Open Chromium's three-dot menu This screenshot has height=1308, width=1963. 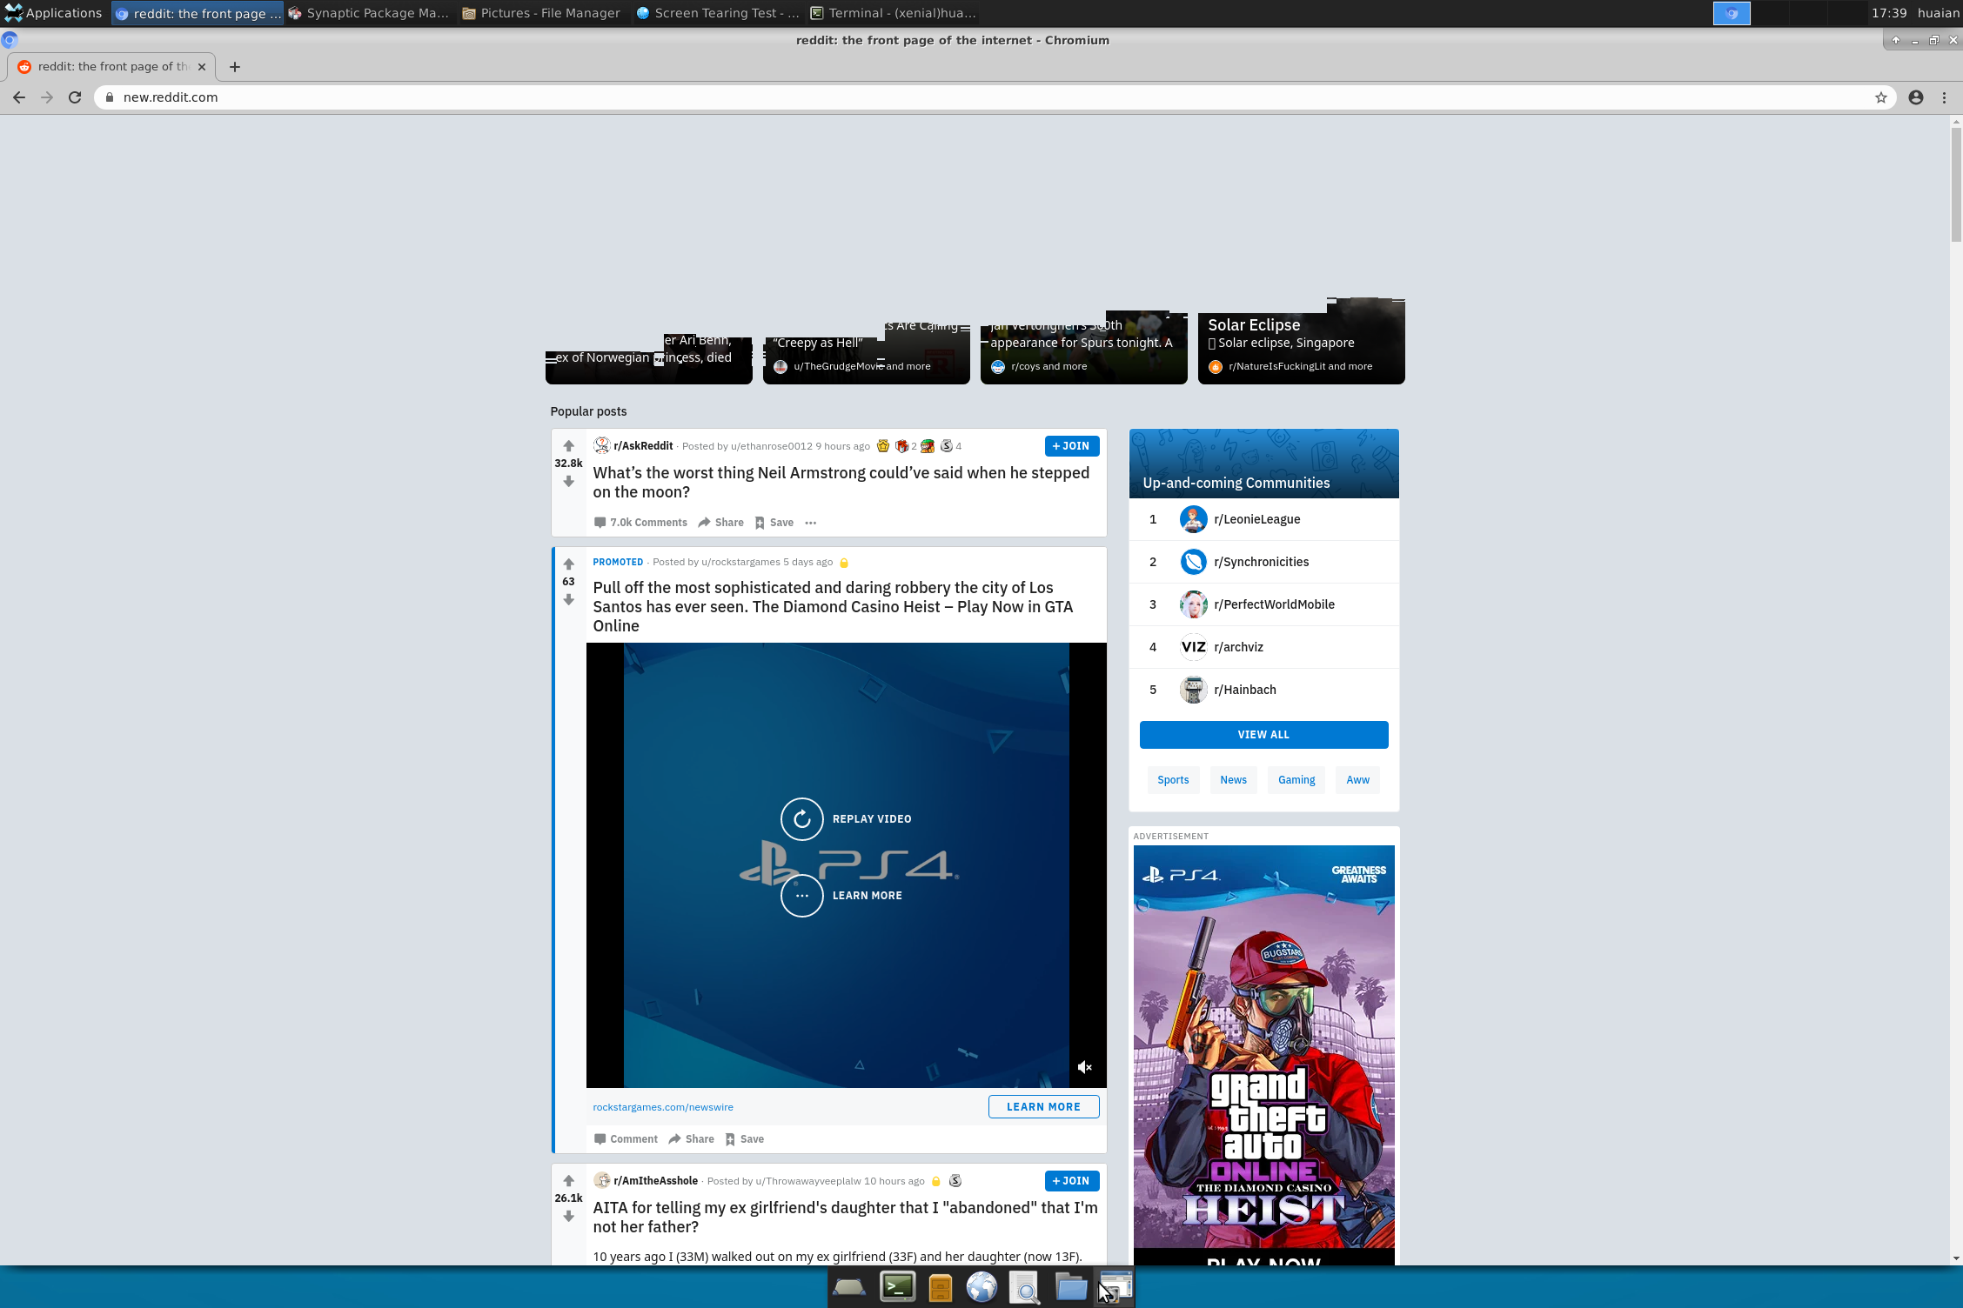point(1945,97)
